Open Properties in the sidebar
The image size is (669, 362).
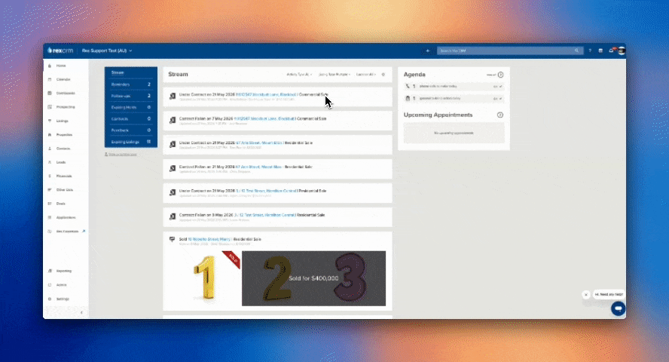pos(64,134)
